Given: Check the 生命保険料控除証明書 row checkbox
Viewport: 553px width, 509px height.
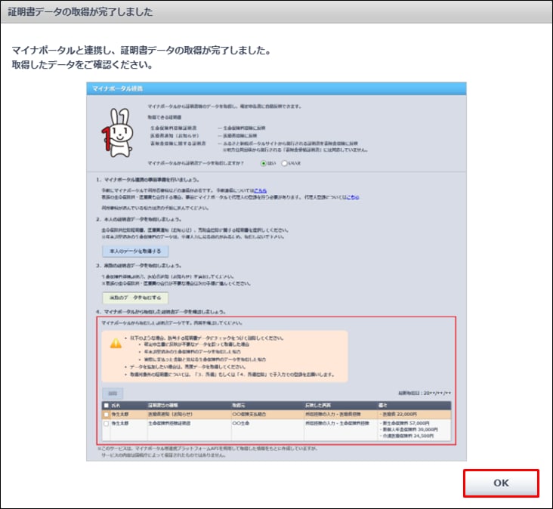Looking at the screenshot, I should 106,424.
